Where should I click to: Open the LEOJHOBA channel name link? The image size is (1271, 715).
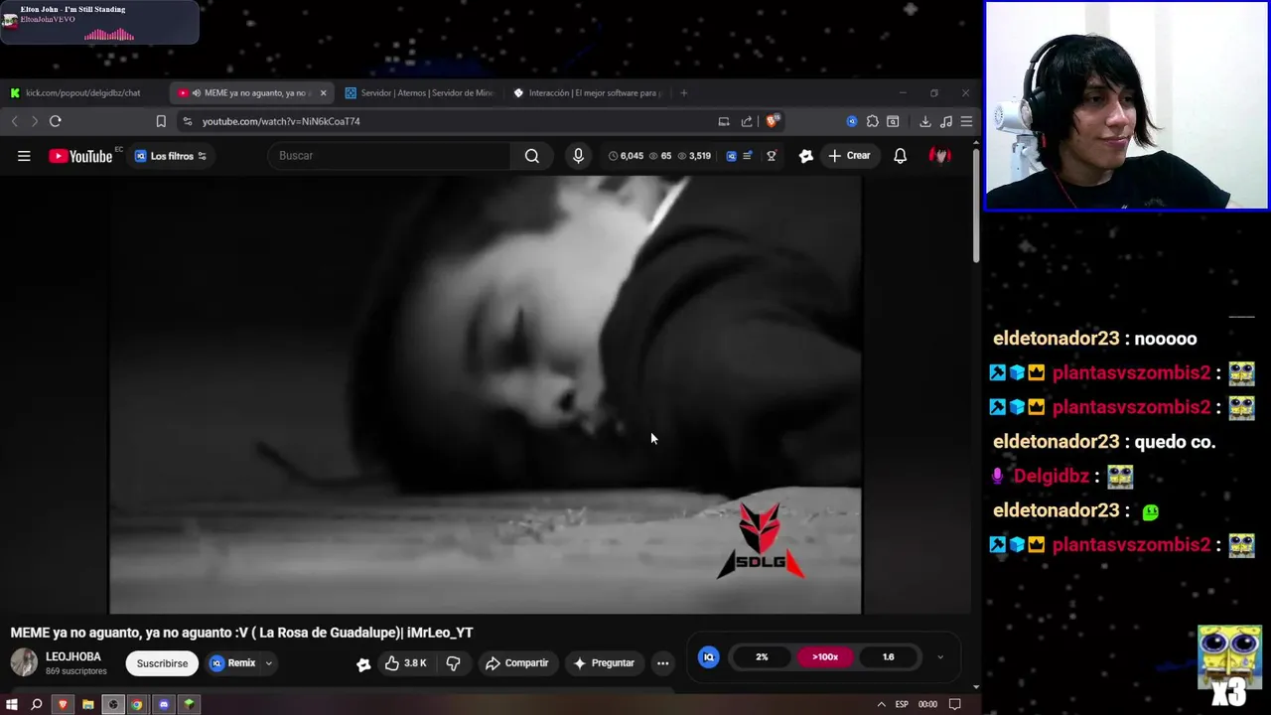tap(73, 656)
